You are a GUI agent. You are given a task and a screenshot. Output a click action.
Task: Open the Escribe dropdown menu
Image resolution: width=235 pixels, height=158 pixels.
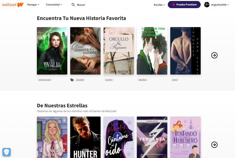[x=159, y=5]
